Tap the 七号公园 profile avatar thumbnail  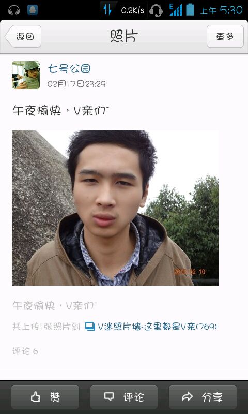[x=26, y=75]
